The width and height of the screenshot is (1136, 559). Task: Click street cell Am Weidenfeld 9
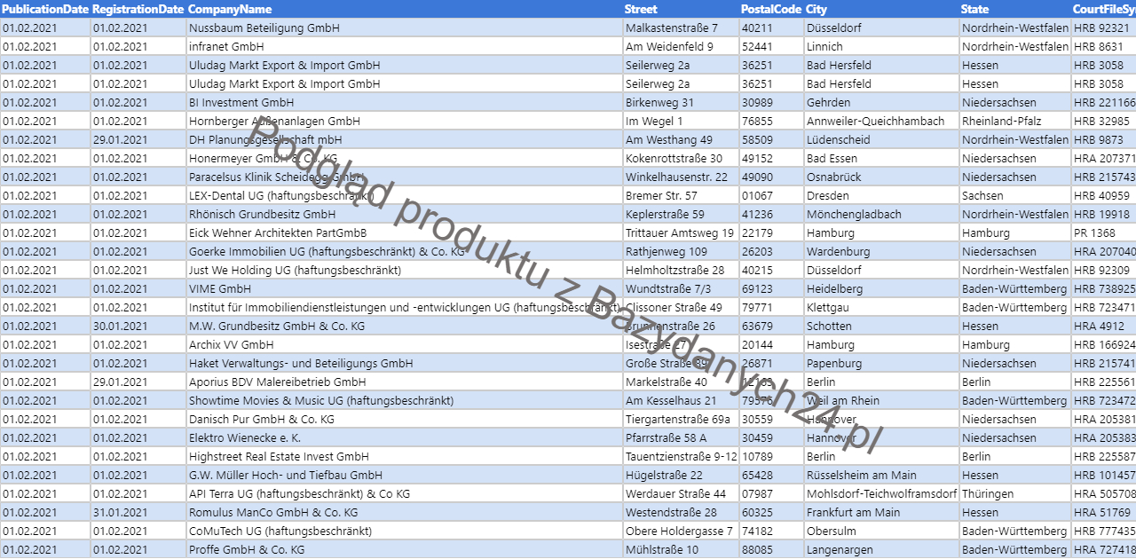coord(681,46)
